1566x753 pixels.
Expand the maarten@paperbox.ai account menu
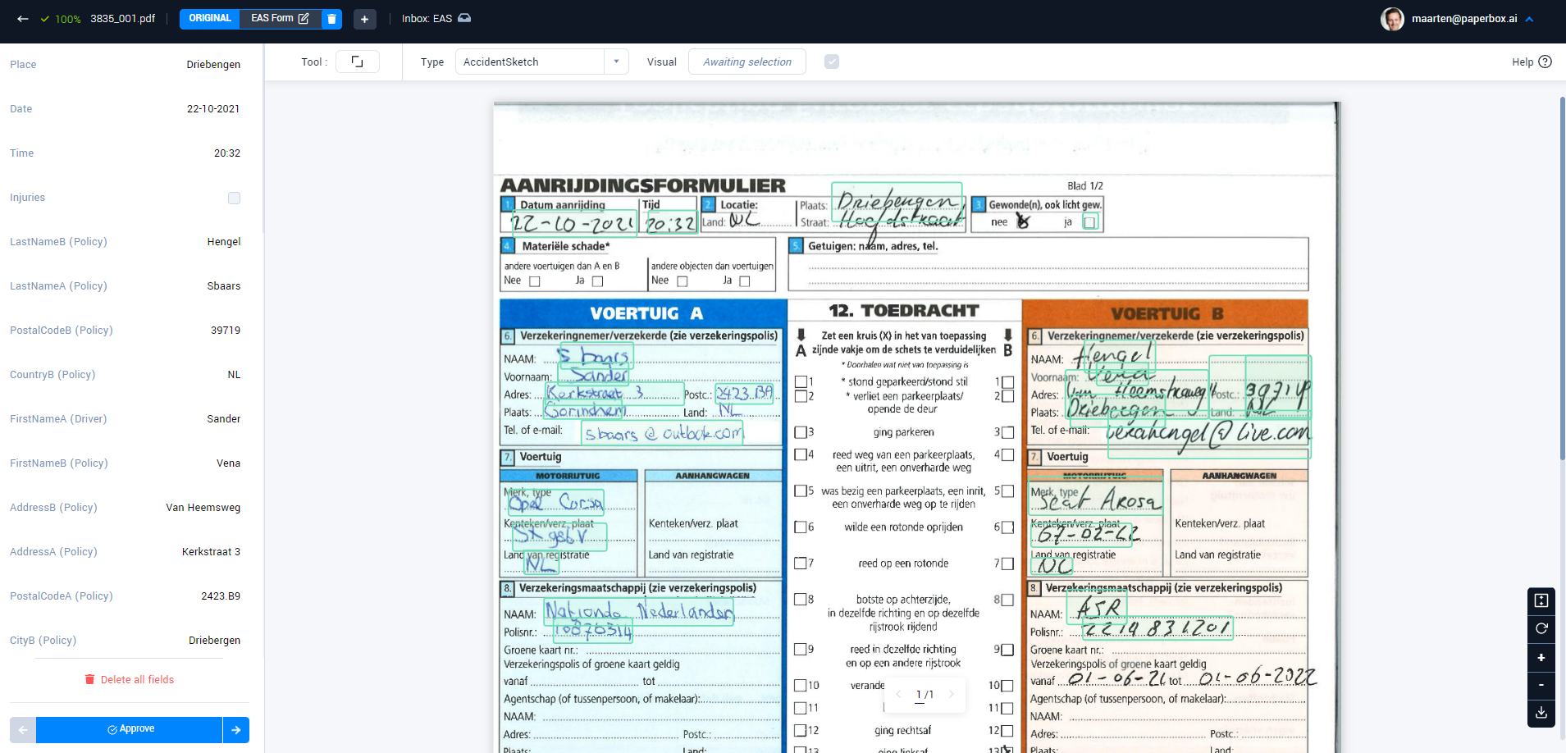[x=1529, y=18]
